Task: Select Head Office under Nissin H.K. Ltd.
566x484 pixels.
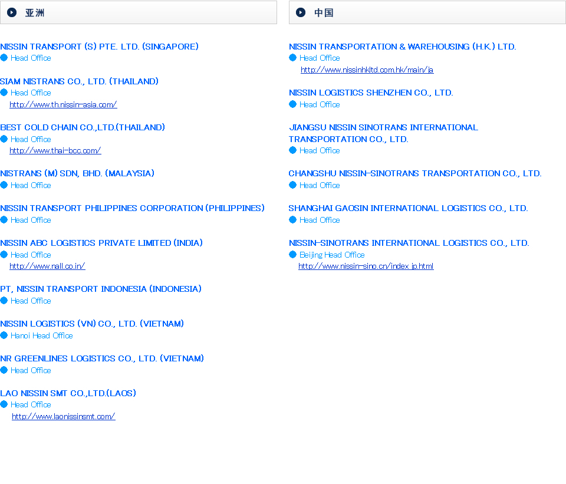Action: (320, 58)
